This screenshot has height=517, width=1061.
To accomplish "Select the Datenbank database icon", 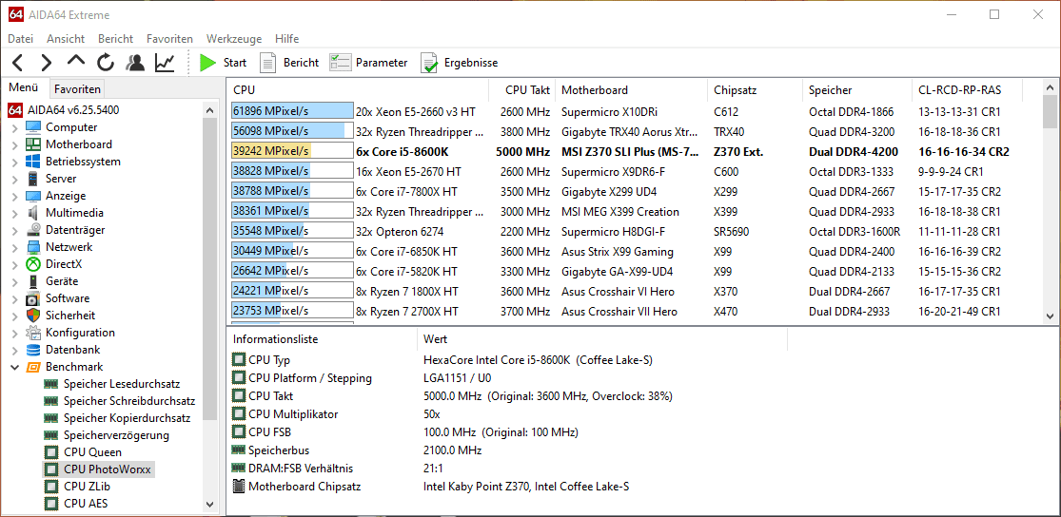I will [x=33, y=350].
